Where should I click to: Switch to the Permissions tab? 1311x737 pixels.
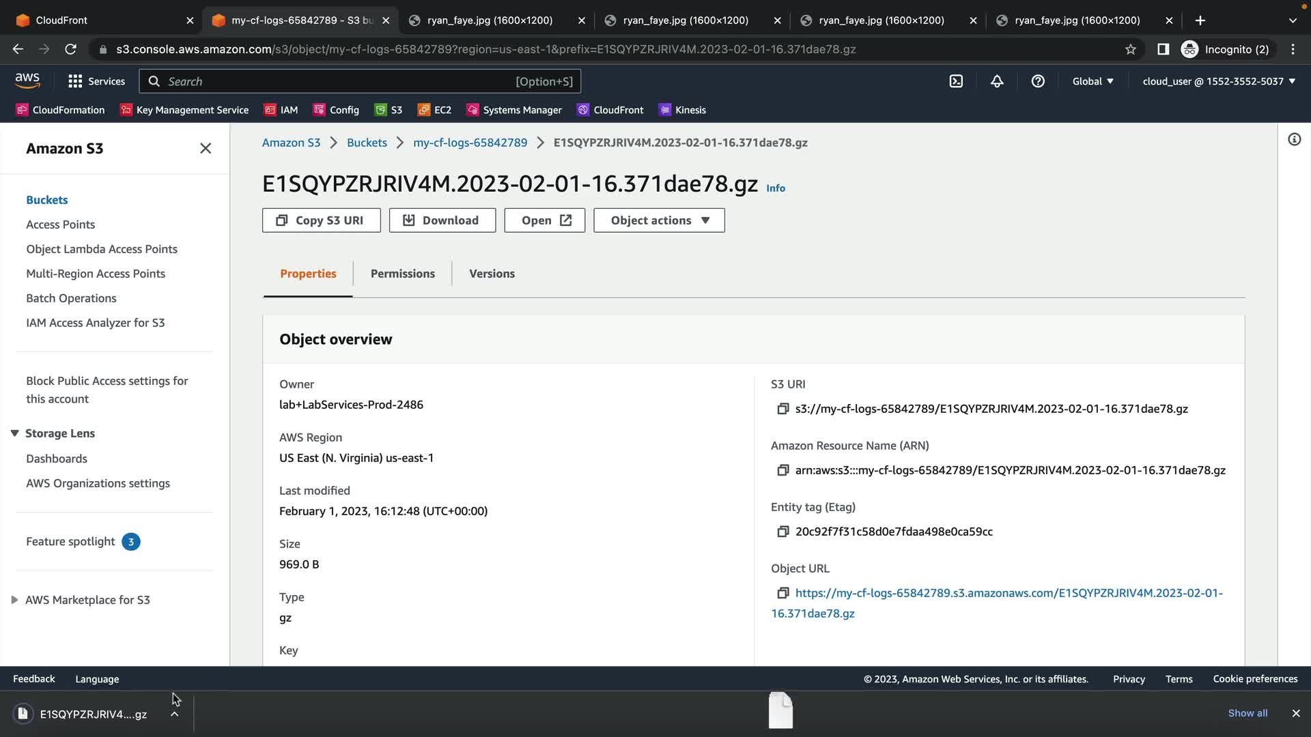402,274
